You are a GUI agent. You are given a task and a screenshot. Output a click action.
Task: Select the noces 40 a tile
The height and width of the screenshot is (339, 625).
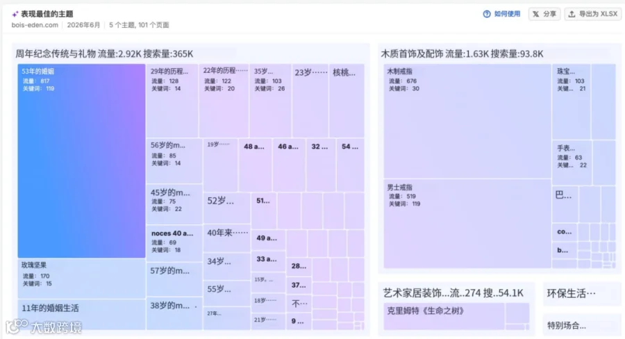pos(174,243)
